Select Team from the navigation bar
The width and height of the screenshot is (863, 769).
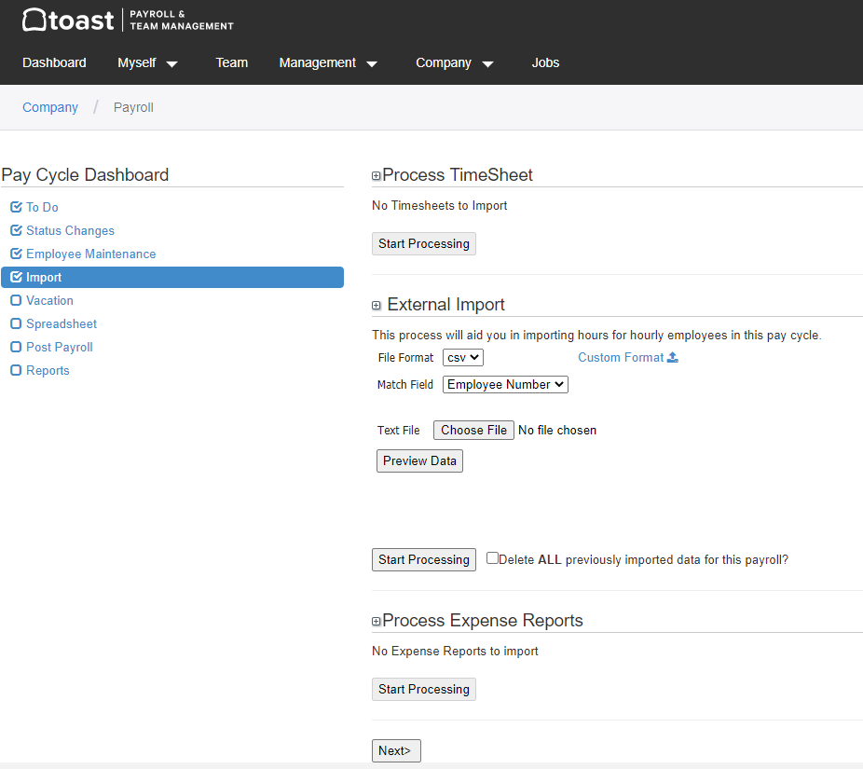tap(231, 62)
